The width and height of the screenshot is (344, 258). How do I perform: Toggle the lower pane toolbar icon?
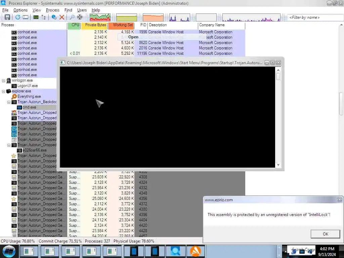[x=26, y=17]
